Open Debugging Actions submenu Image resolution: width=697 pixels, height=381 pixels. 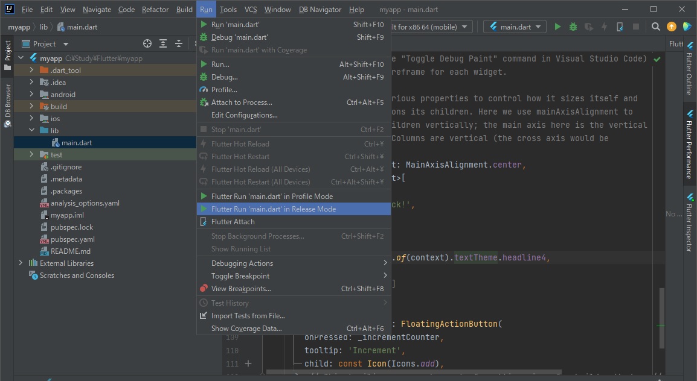tap(294, 263)
